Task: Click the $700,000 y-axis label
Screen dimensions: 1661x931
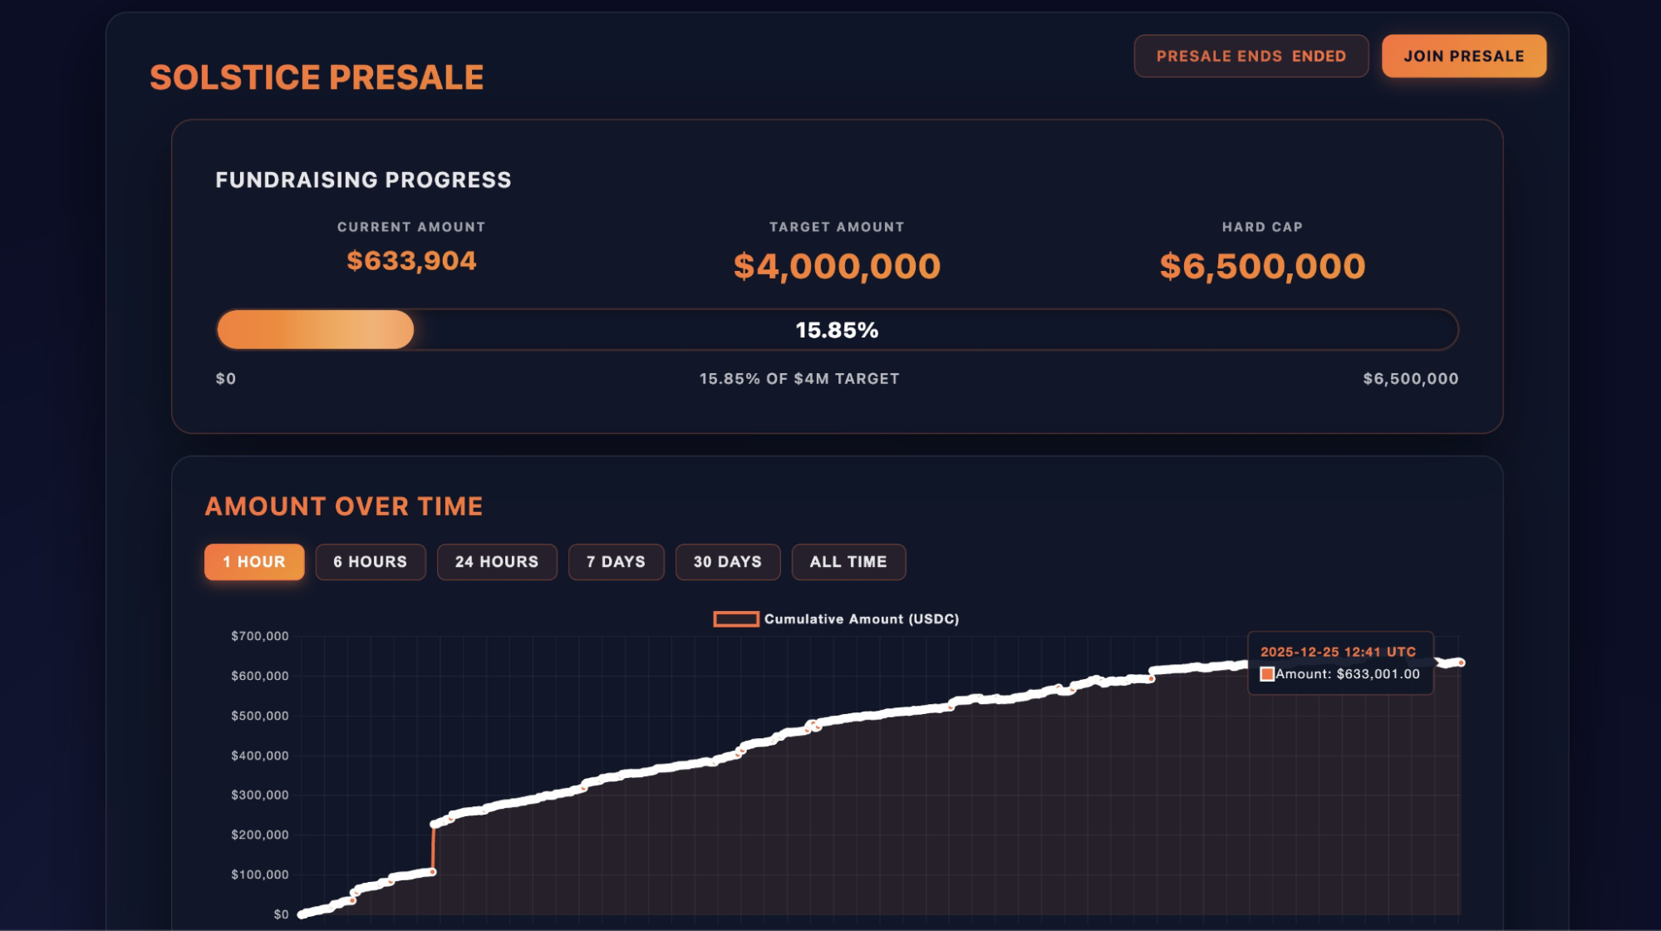Action: click(260, 637)
